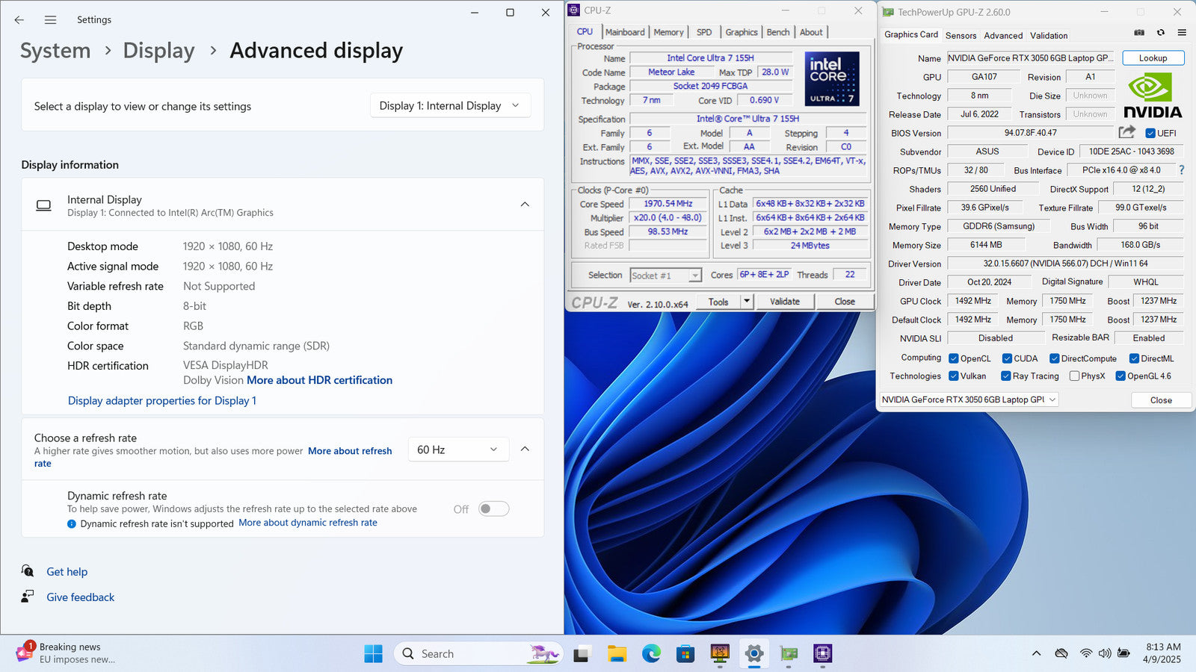This screenshot has width=1196, height=672.
Task: Open Display adapter properties for Display 1
Action: pyautogui.click(x=162, y=401)
